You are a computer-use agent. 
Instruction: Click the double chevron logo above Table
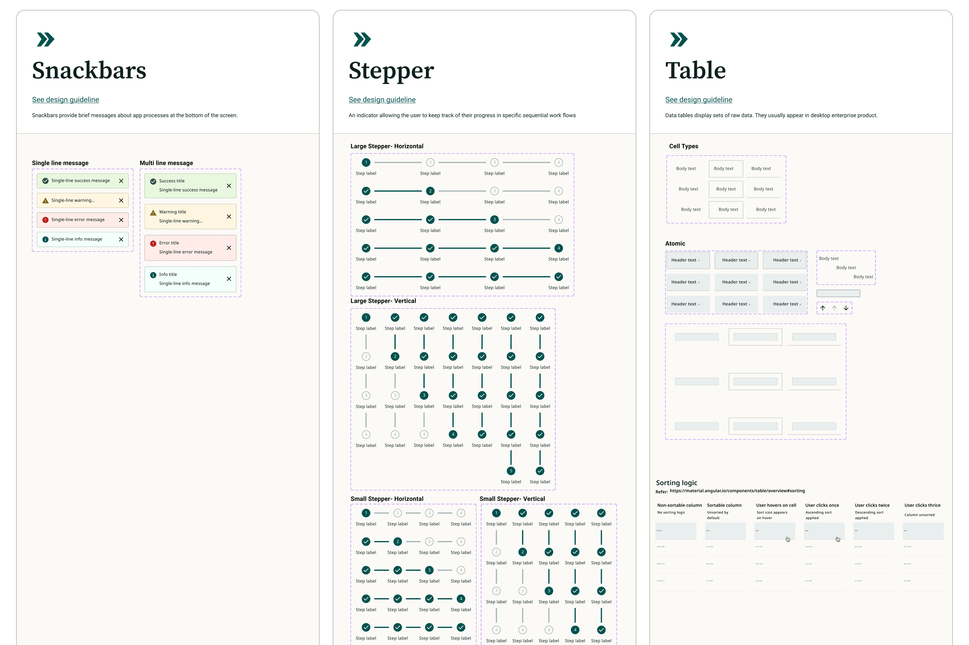click(679, 40)
